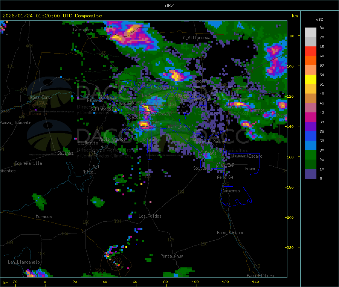339x287 pixels.
Task: Click the R_Padre location label
Action: pos(216,141)
